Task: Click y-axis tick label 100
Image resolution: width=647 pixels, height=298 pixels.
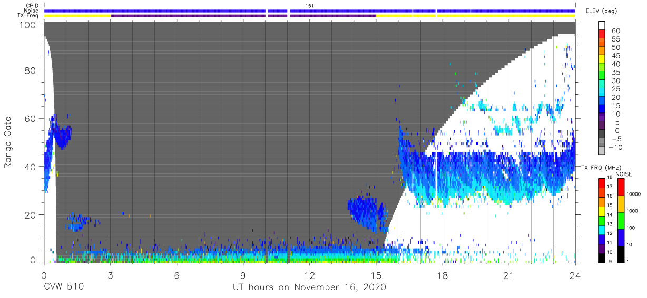Action: click(27, 24)
